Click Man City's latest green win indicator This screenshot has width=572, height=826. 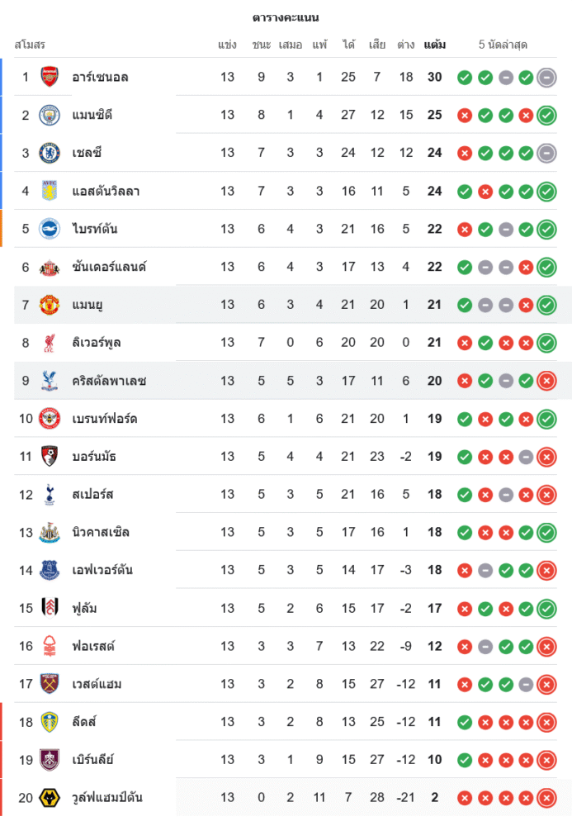pos(546,116)
